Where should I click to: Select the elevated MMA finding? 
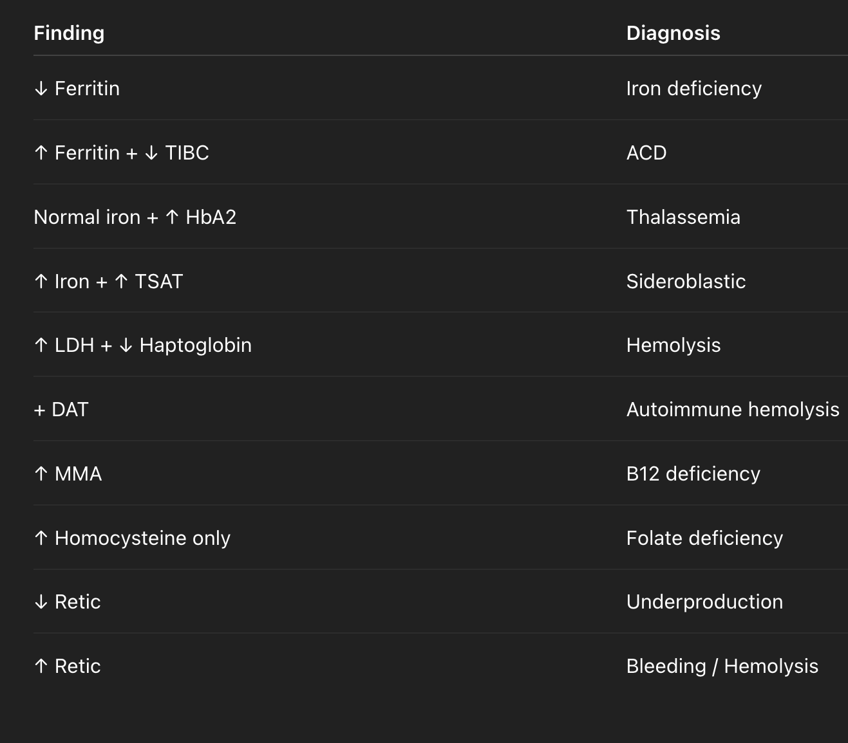pos(68,474)
